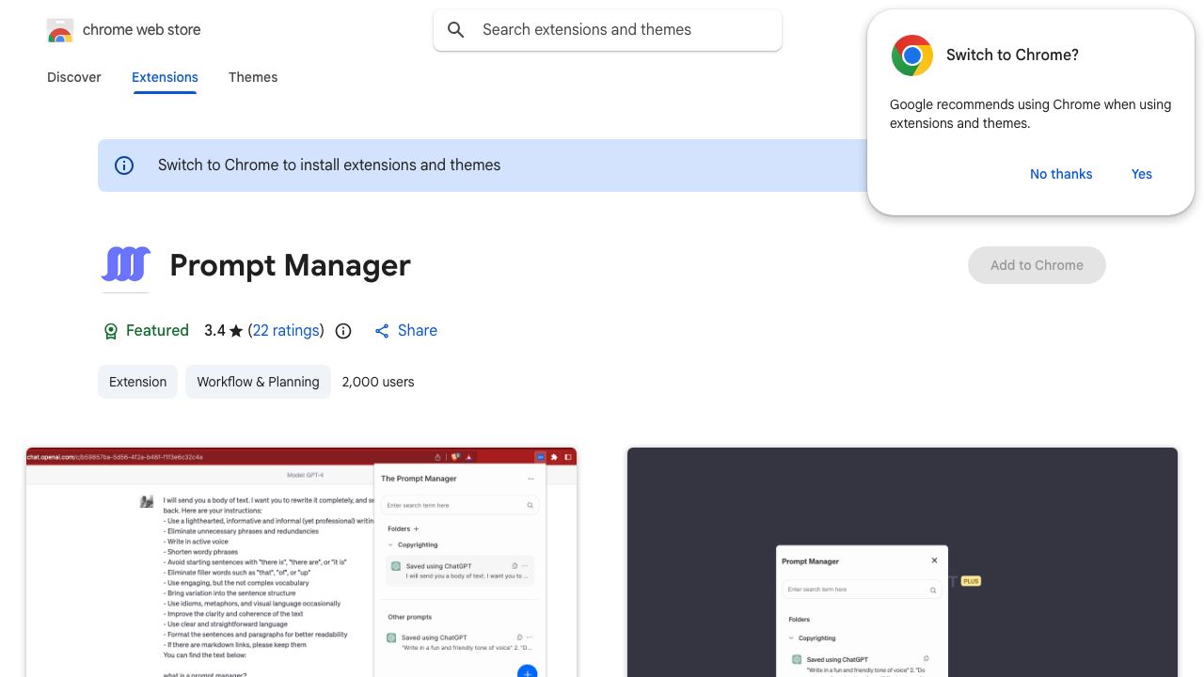
Task: Click the Prompt Manager extension logo
Action: click(x=125, y=265)
